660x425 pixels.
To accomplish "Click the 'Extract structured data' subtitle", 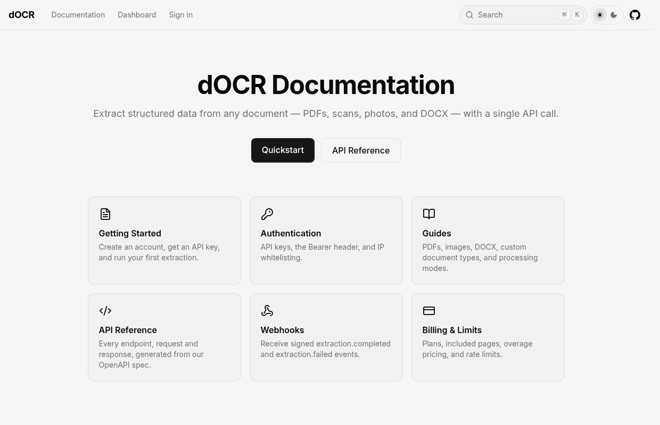I will 326,114.
